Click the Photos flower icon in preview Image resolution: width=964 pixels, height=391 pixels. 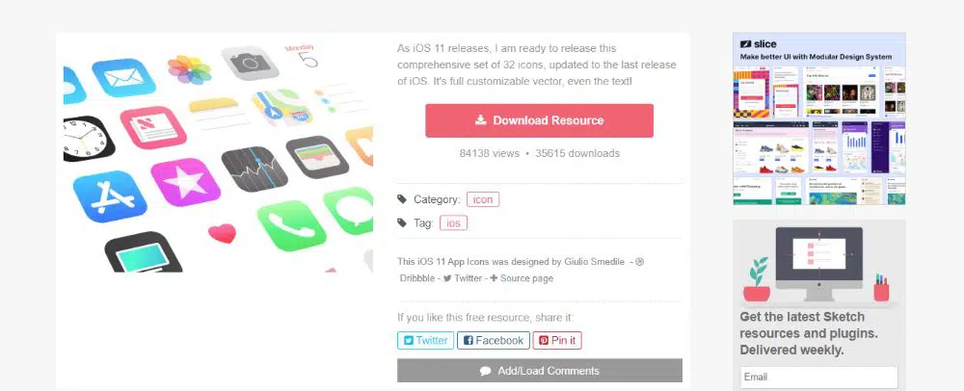point(190,69)
